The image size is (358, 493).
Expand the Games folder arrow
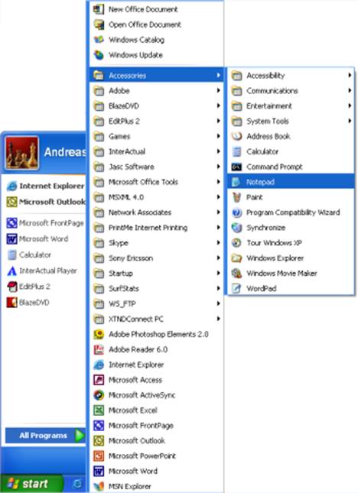coord(218,136)
